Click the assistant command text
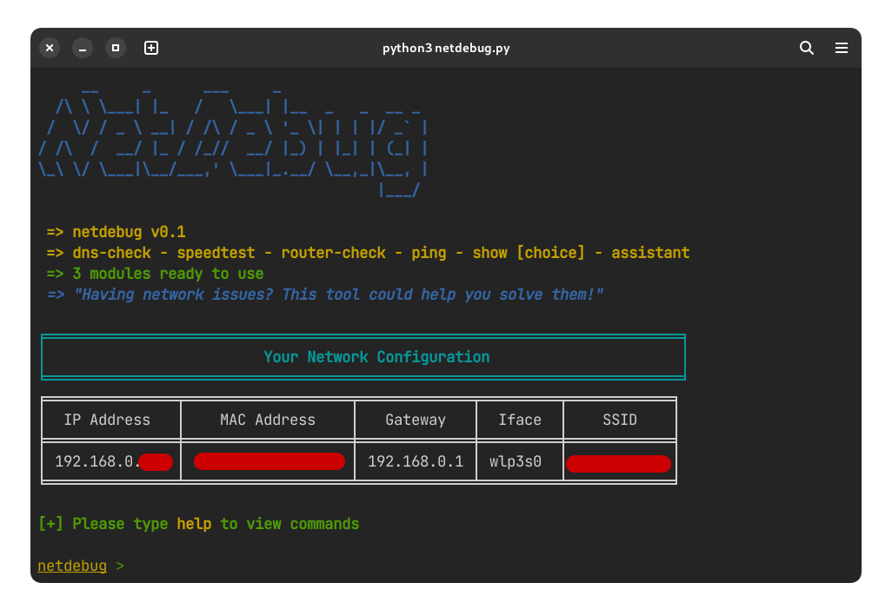 tap(650, 253)
